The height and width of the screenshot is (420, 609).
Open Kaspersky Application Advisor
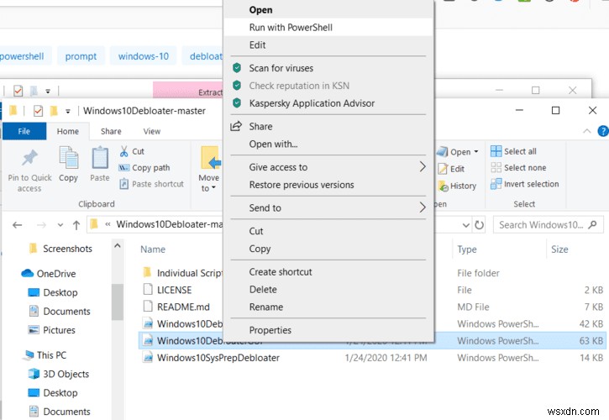pos(328,103)
